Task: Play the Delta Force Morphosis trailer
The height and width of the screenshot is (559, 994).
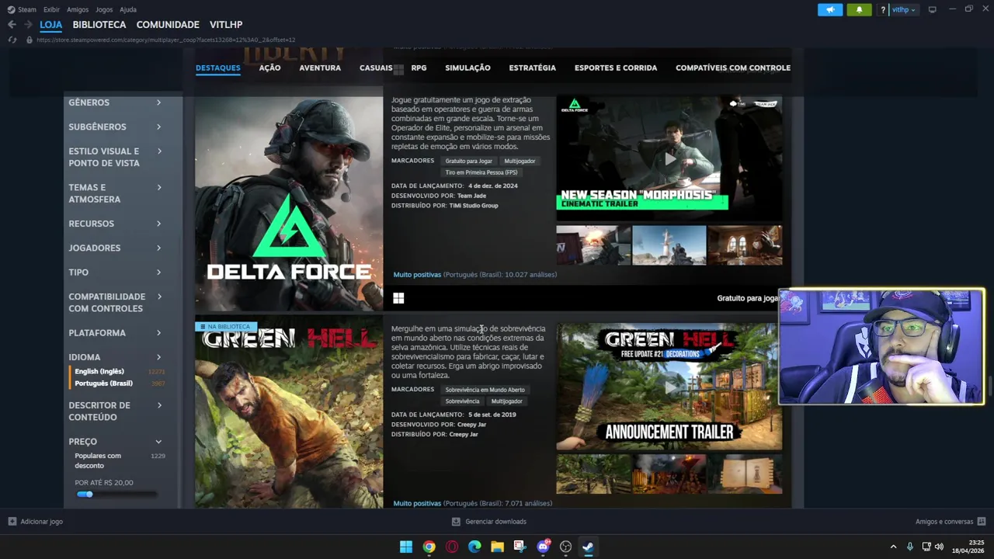Action: pos(669,159)
